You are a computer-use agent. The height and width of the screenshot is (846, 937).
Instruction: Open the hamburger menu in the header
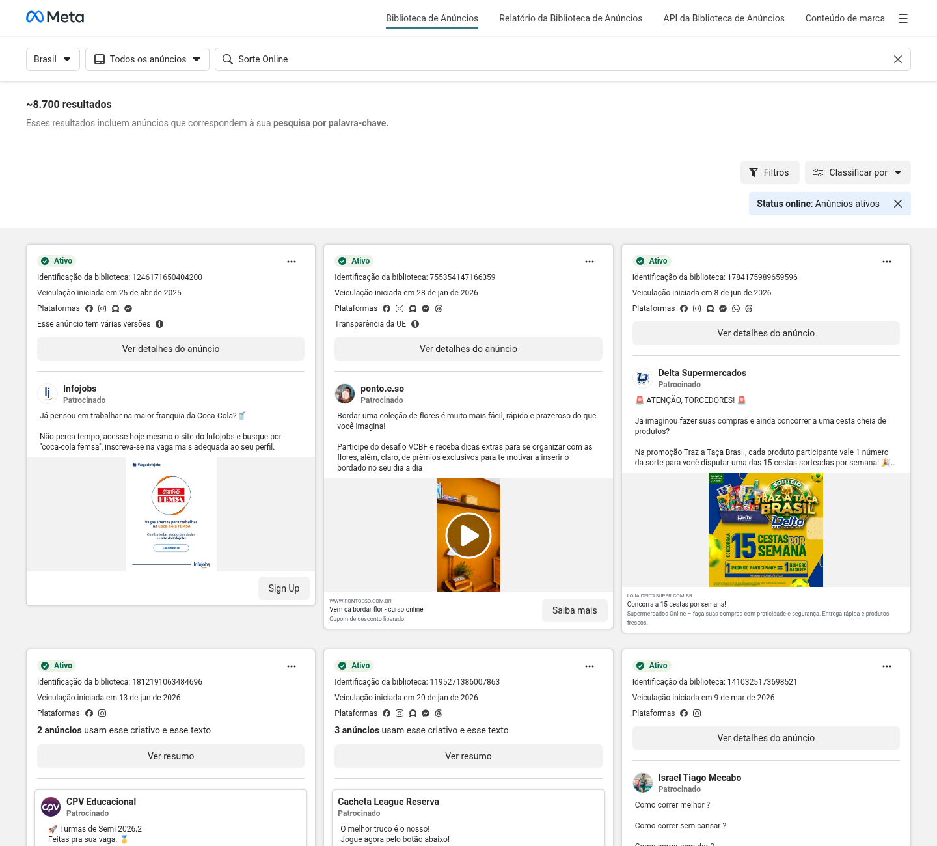pyautogui.click(x=903, y=19)
